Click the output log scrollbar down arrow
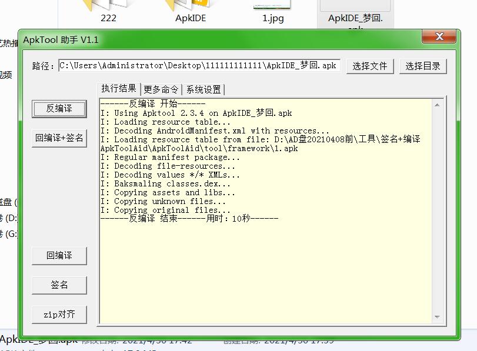This screenshot has height=351, width=477. pos(437,317)
